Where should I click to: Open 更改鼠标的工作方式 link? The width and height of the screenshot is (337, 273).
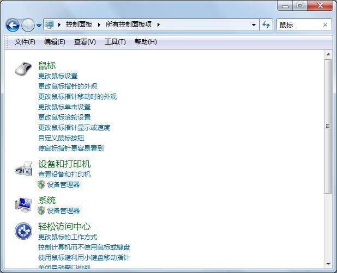pos(68,237)
